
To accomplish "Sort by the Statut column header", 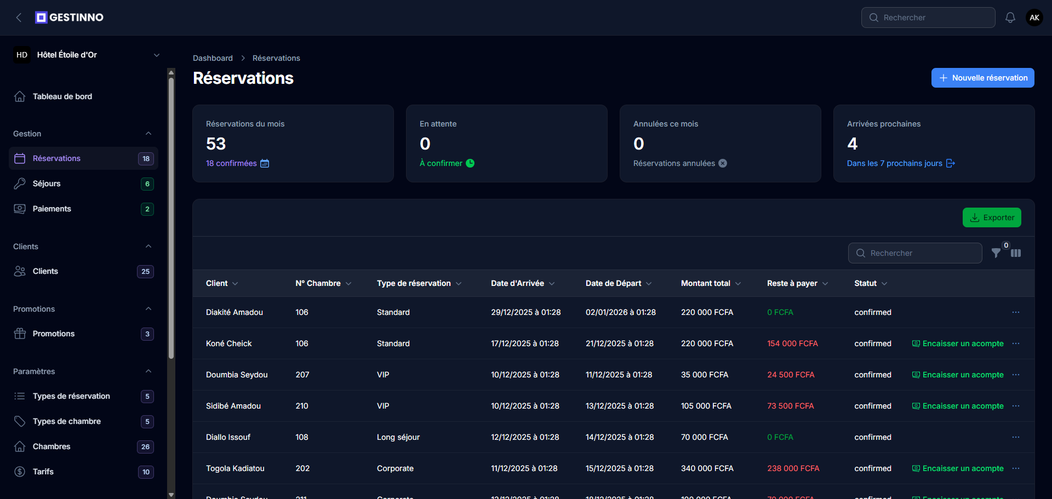I will (x=871, y=283).
